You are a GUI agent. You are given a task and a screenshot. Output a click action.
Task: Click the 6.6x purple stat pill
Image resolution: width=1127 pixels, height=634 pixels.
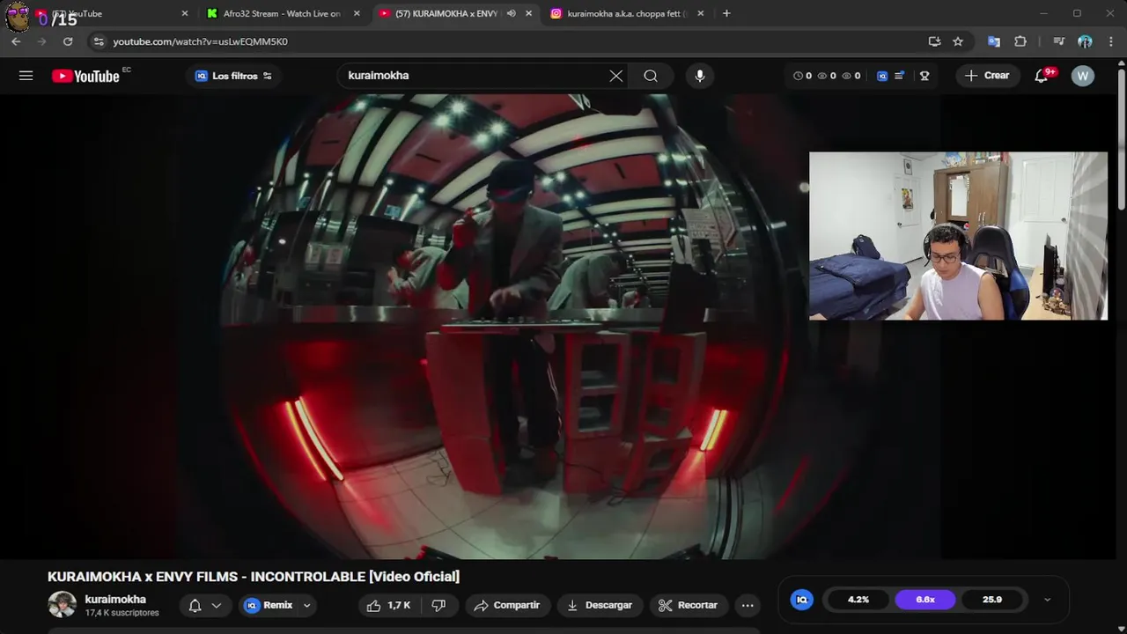pyautogui.click(x=925, y=600)
